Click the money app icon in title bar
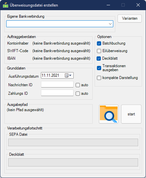This screenshot has height=178, width=146. pyautogui.click(x=6, y=5)
